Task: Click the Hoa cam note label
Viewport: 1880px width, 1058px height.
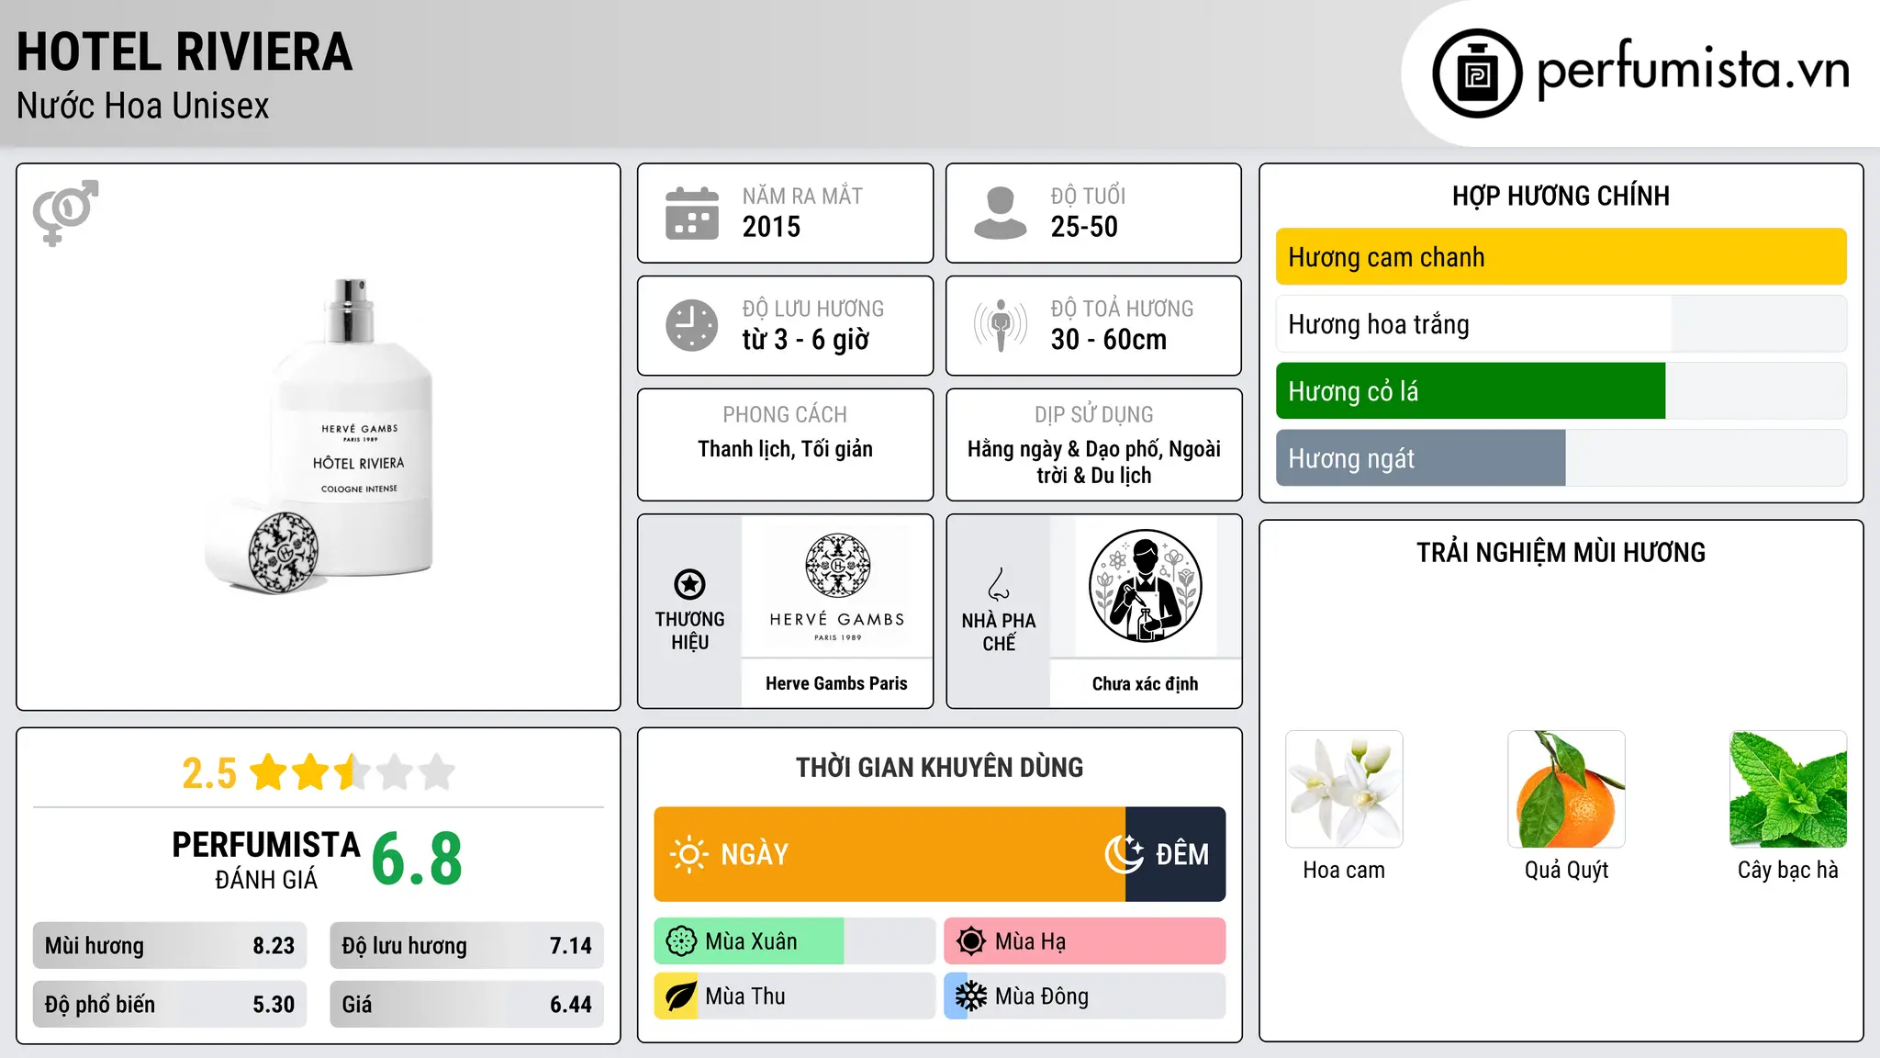Action: point(1344,870)
